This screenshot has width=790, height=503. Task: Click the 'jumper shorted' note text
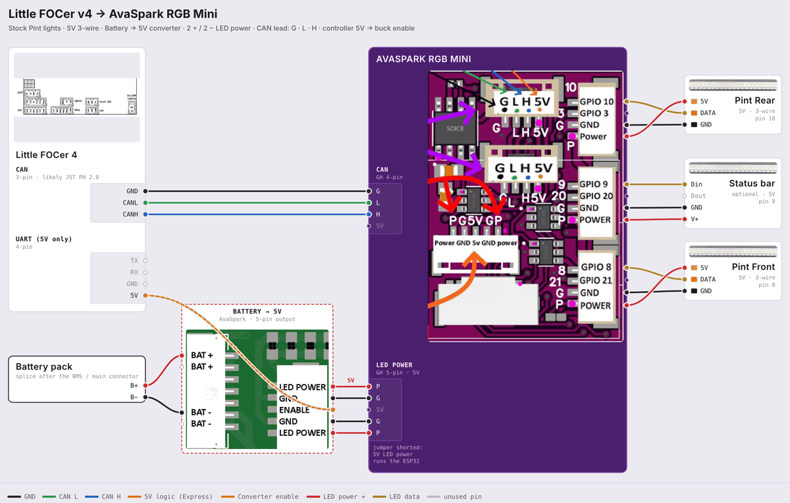399,454
